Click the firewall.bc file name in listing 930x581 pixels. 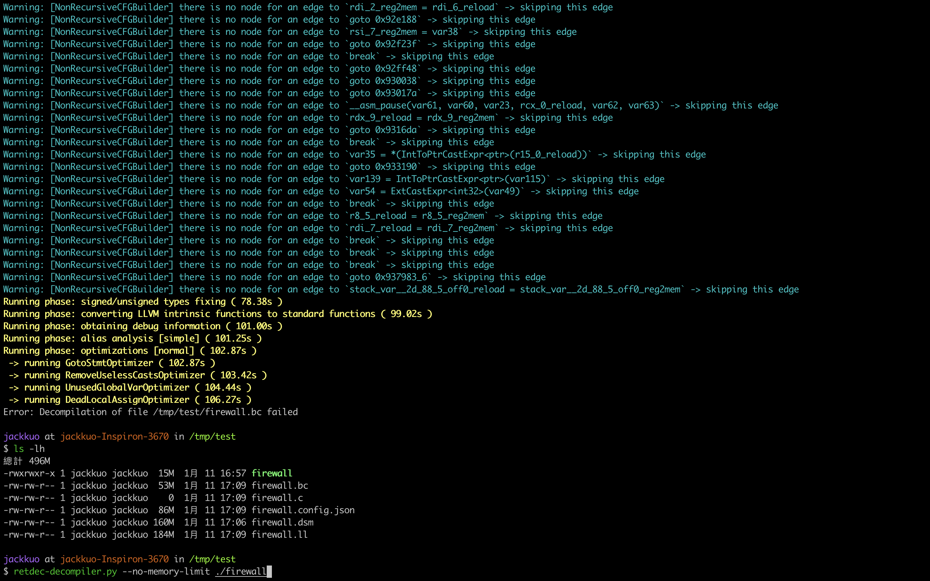pos(280,485)
